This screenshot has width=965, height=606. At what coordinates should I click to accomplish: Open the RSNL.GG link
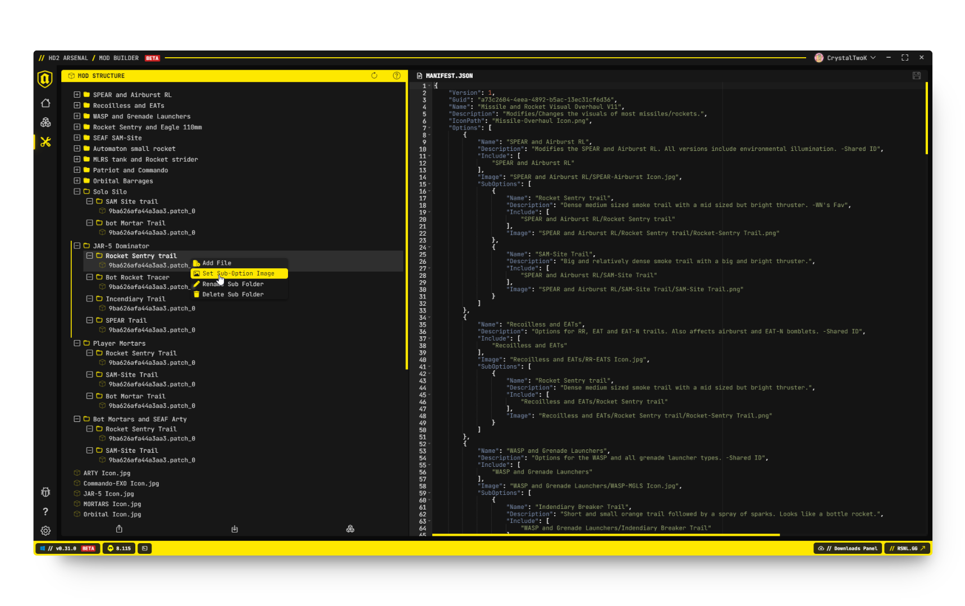907,548
